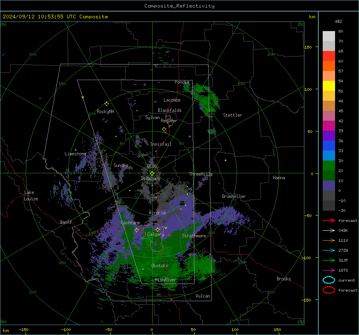Pick the green 30 dBZ swatch

point(329,165)
